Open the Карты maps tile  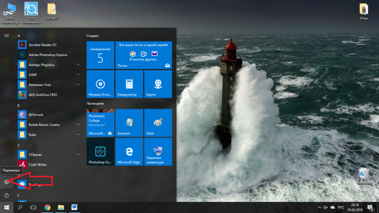click(158, 84)
